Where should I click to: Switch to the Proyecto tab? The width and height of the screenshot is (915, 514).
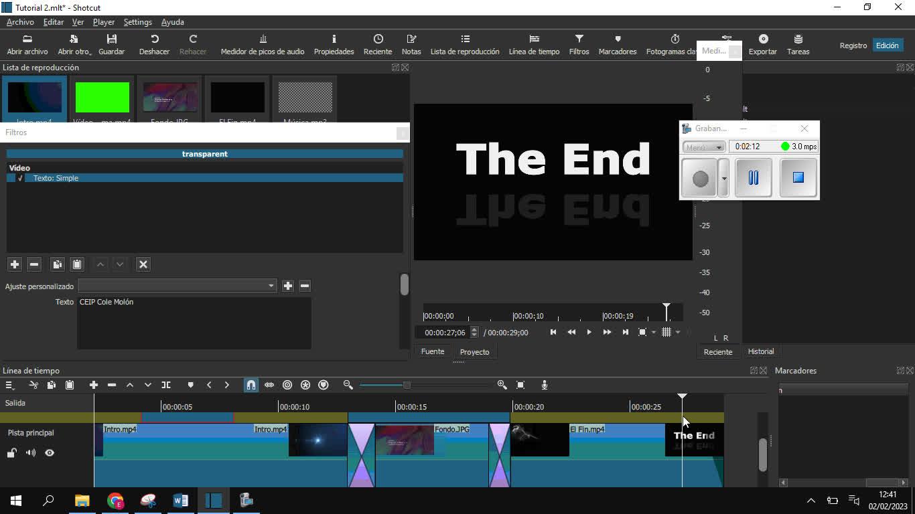(474, 352)
